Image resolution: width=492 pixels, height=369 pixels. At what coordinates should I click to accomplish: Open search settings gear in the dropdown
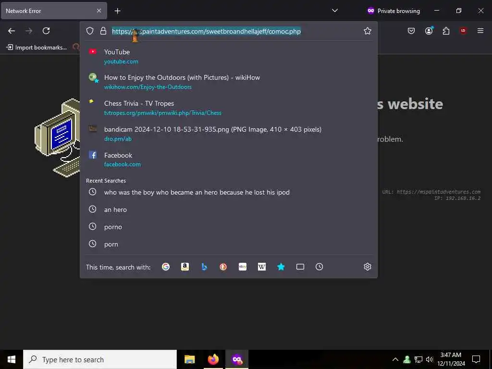(368, 267)
